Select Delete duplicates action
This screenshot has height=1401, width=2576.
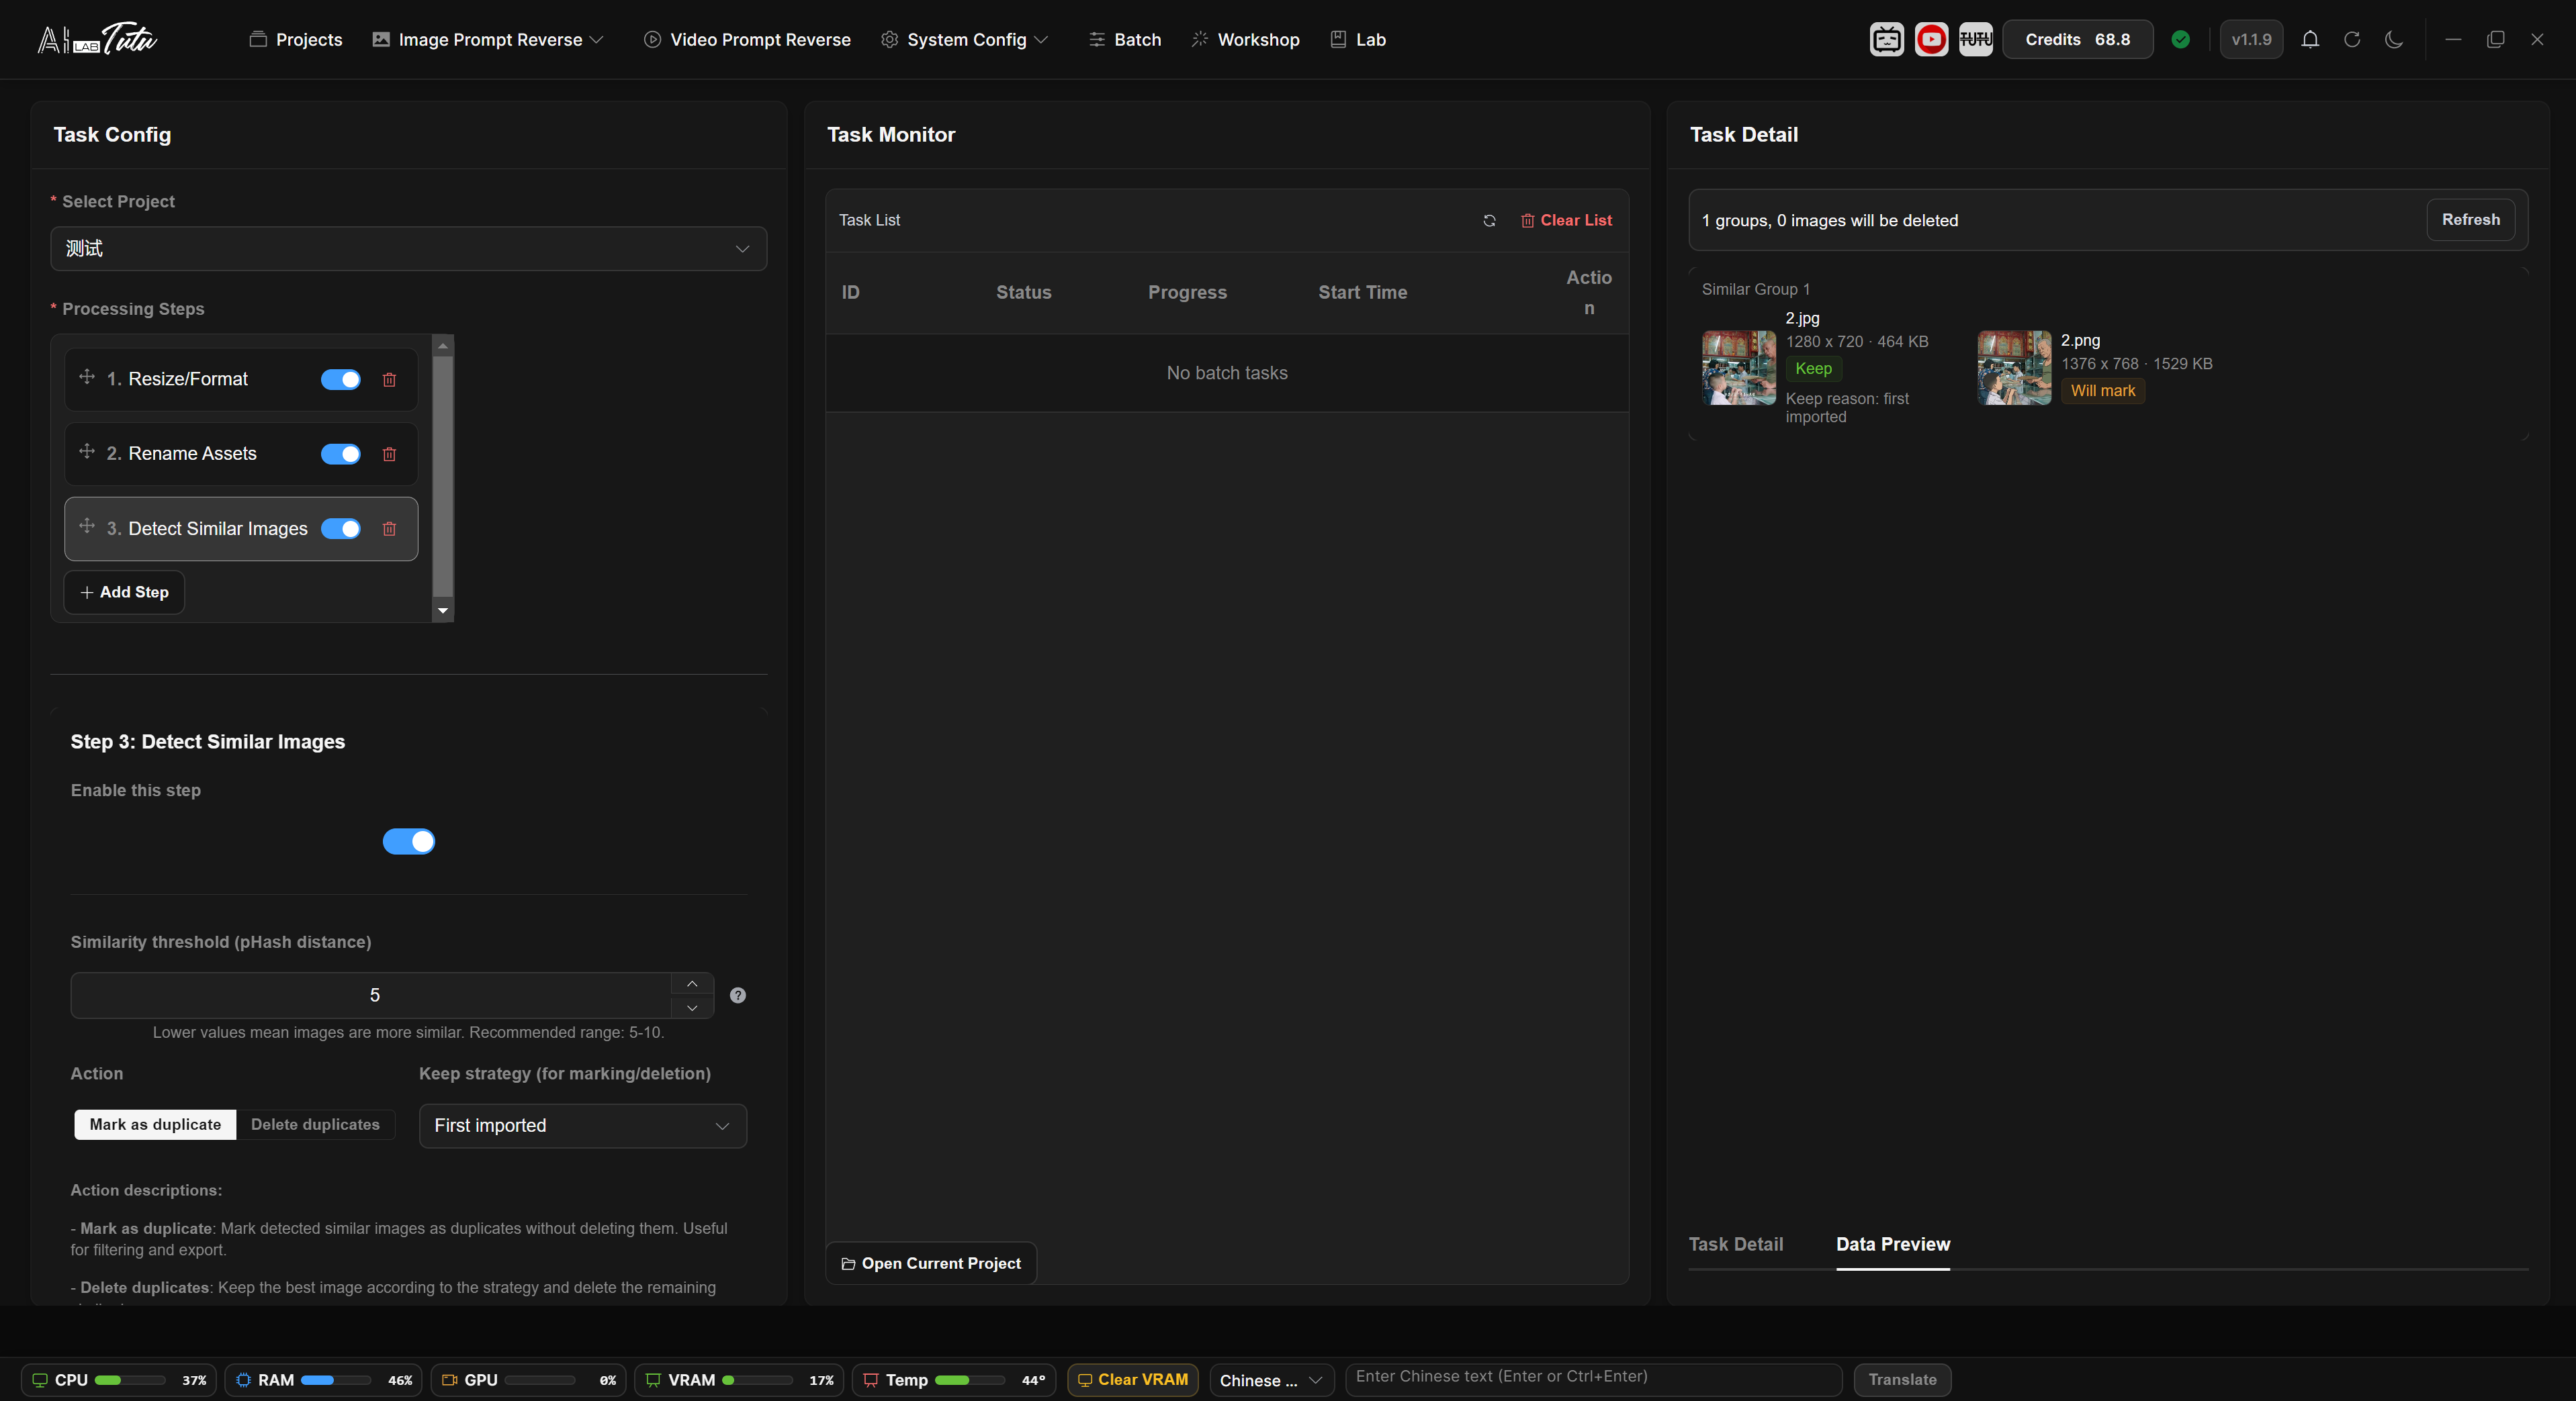(x=315, y=1124)
